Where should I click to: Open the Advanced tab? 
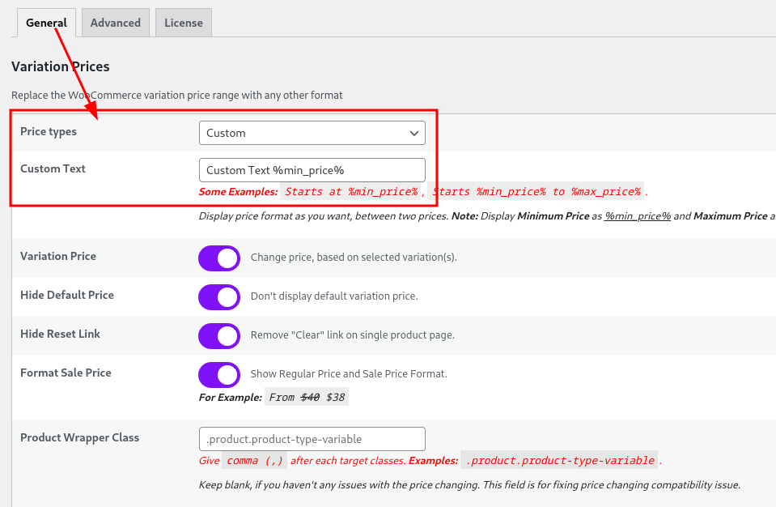click(116, 23)
